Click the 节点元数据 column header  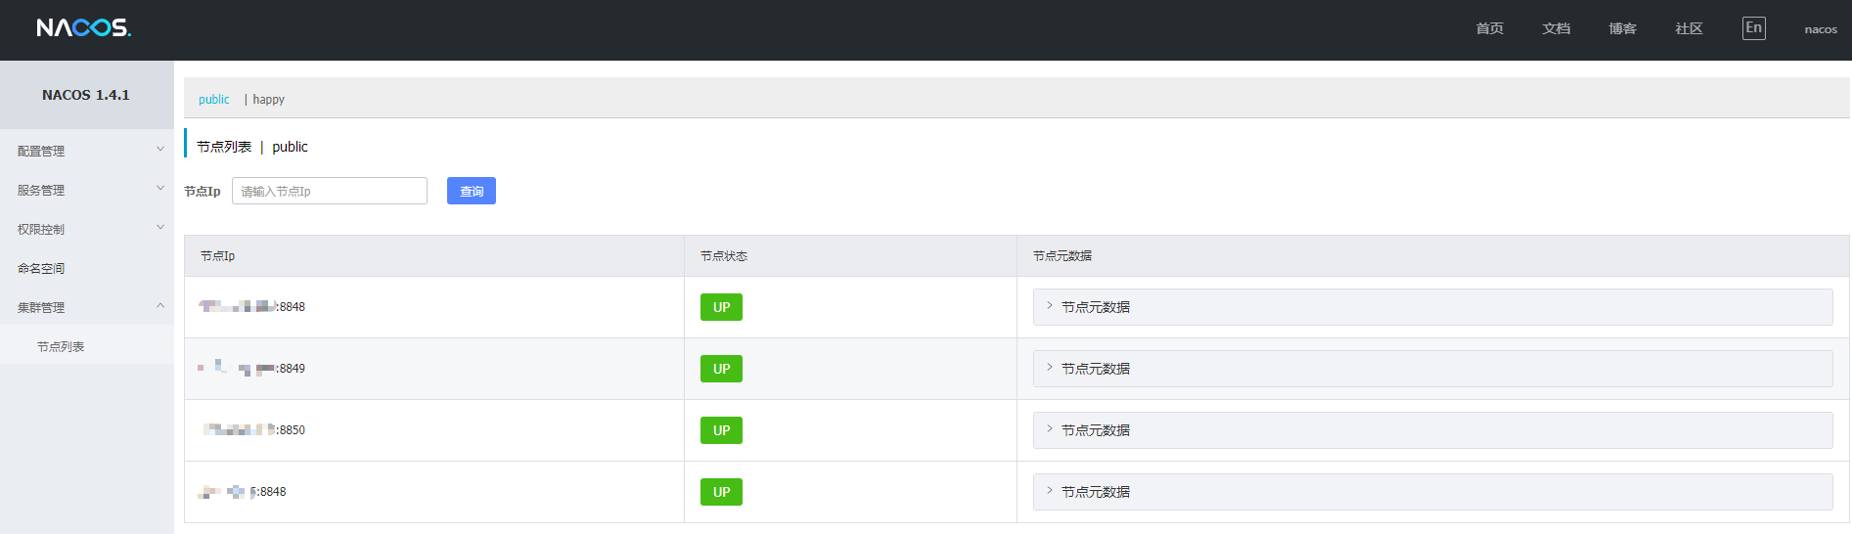[1062, 256]
